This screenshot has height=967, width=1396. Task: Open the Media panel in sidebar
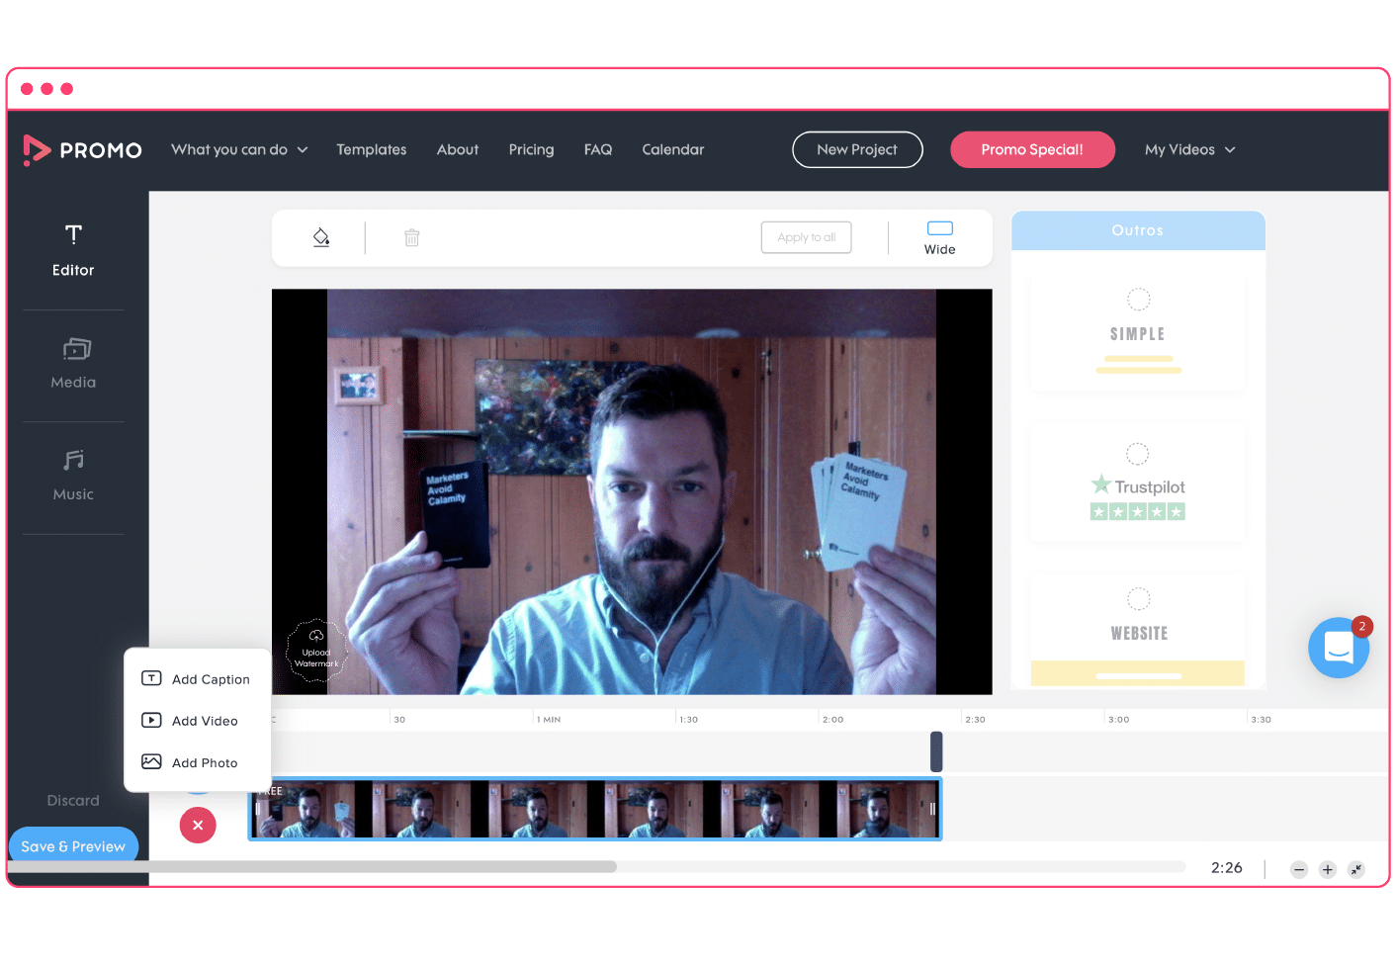73,363
